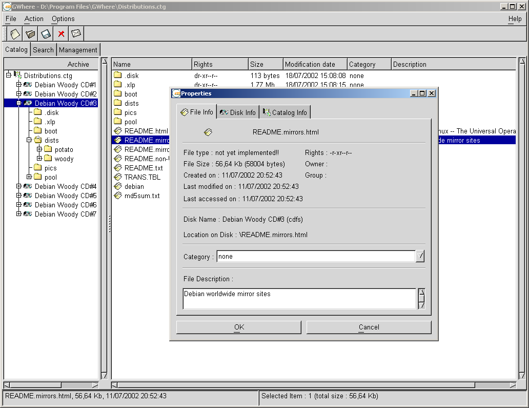
Task: Click the disk icon of Debian Woody CD#6
Action: click(x=28, y=205)
